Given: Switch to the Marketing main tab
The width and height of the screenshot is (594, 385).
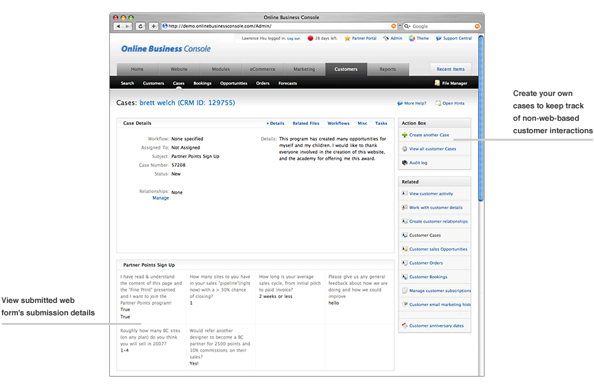Looking at the screenshot, I should (304, 69).
